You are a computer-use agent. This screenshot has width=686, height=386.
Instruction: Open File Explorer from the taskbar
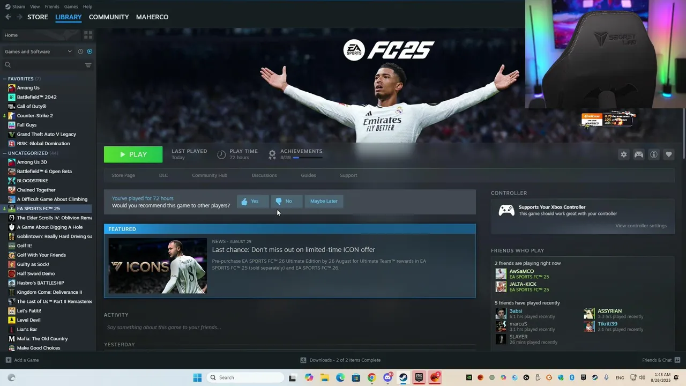[325, 377]
